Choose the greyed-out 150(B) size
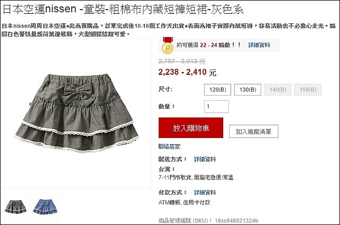The height and width of the screenshot is (225, 340). pyautogui.click(x=308, y=90)
